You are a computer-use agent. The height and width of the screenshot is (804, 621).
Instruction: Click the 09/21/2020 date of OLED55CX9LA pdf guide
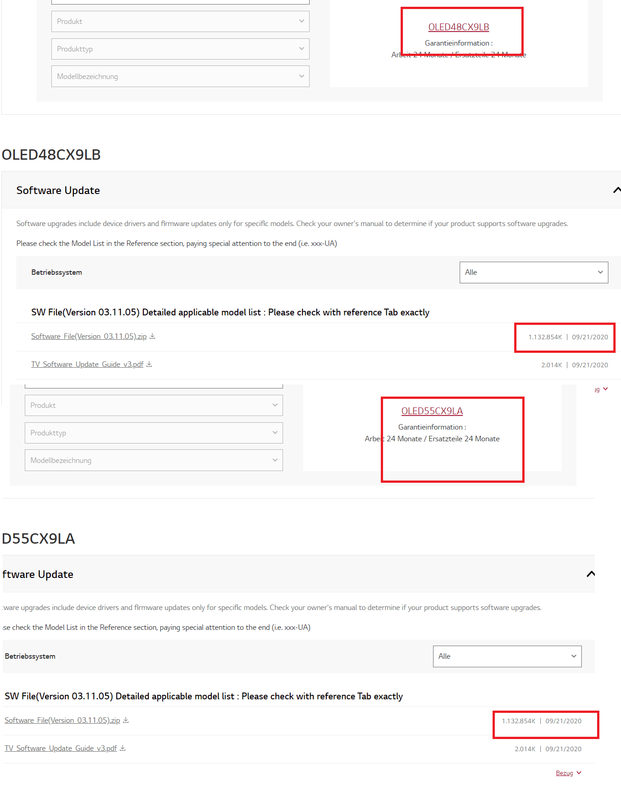click(x=563, y=749)
